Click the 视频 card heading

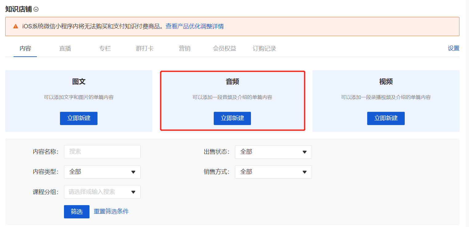(386, 82)
